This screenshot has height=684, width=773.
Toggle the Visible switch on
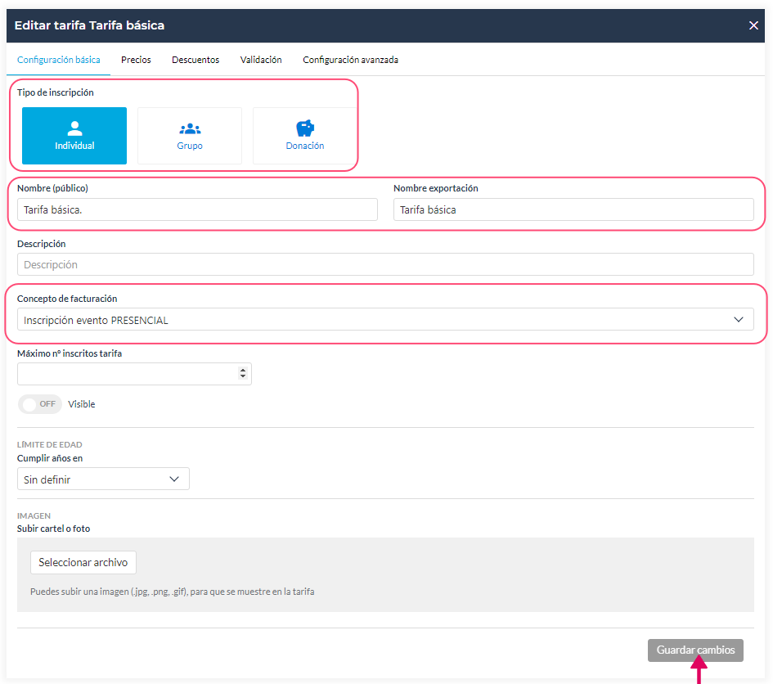point(40,404)
